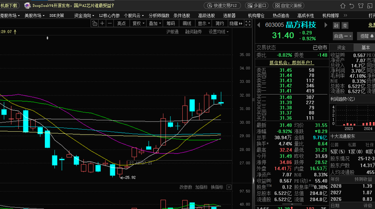375x209 pixels.
Task: Click the 25.92 low price marker
Action: [128, 178]
